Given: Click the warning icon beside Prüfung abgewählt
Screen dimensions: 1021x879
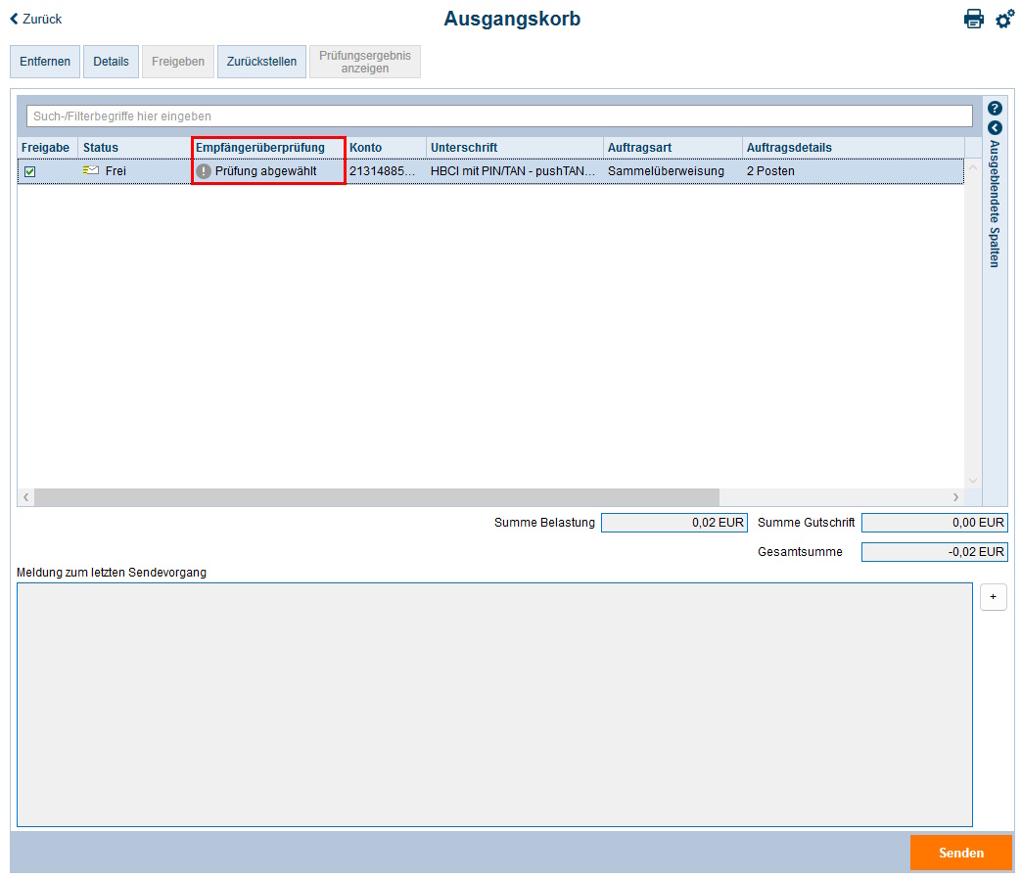Looking at the screenshot, I should [x=204, y=171].
